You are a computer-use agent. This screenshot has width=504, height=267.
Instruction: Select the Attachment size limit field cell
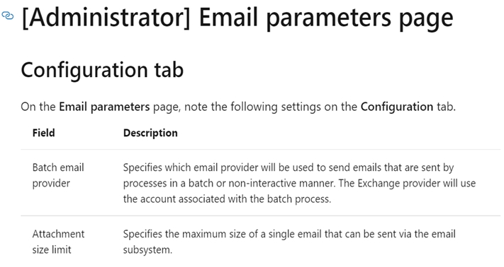pyautogui.click(x=58, y=242)
